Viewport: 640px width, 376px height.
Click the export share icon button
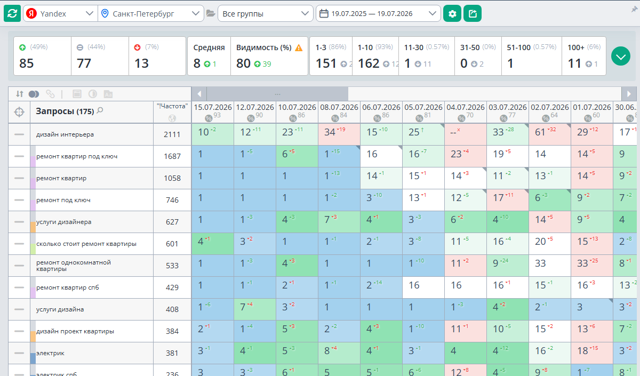pyautogui.click(x=473, y=13)
